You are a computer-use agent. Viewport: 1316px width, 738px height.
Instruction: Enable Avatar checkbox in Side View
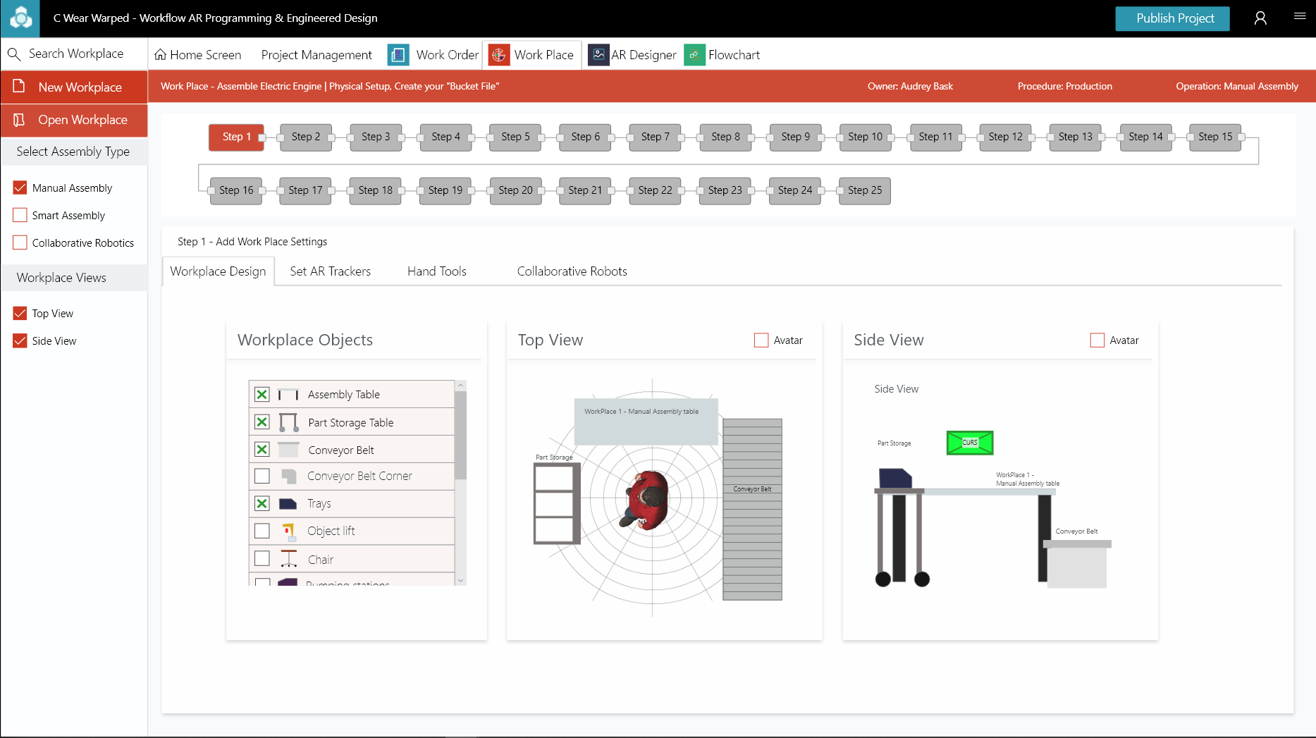point(1097,340)
